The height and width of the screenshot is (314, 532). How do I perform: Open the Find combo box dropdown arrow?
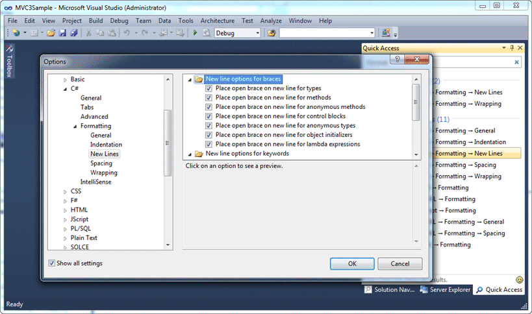click(x=372, y=33)
